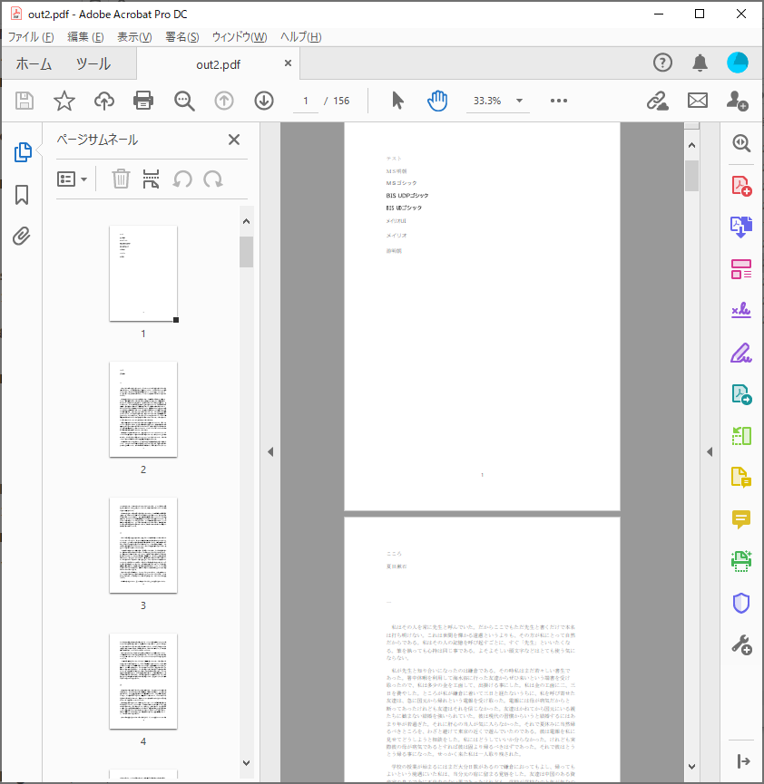Open the Export PDF tool
Screen dimensions: 764x784
[741, 227]
